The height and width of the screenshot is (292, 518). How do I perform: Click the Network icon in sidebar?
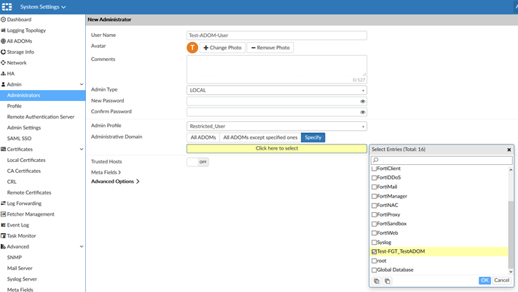click(x=4, y=63)
